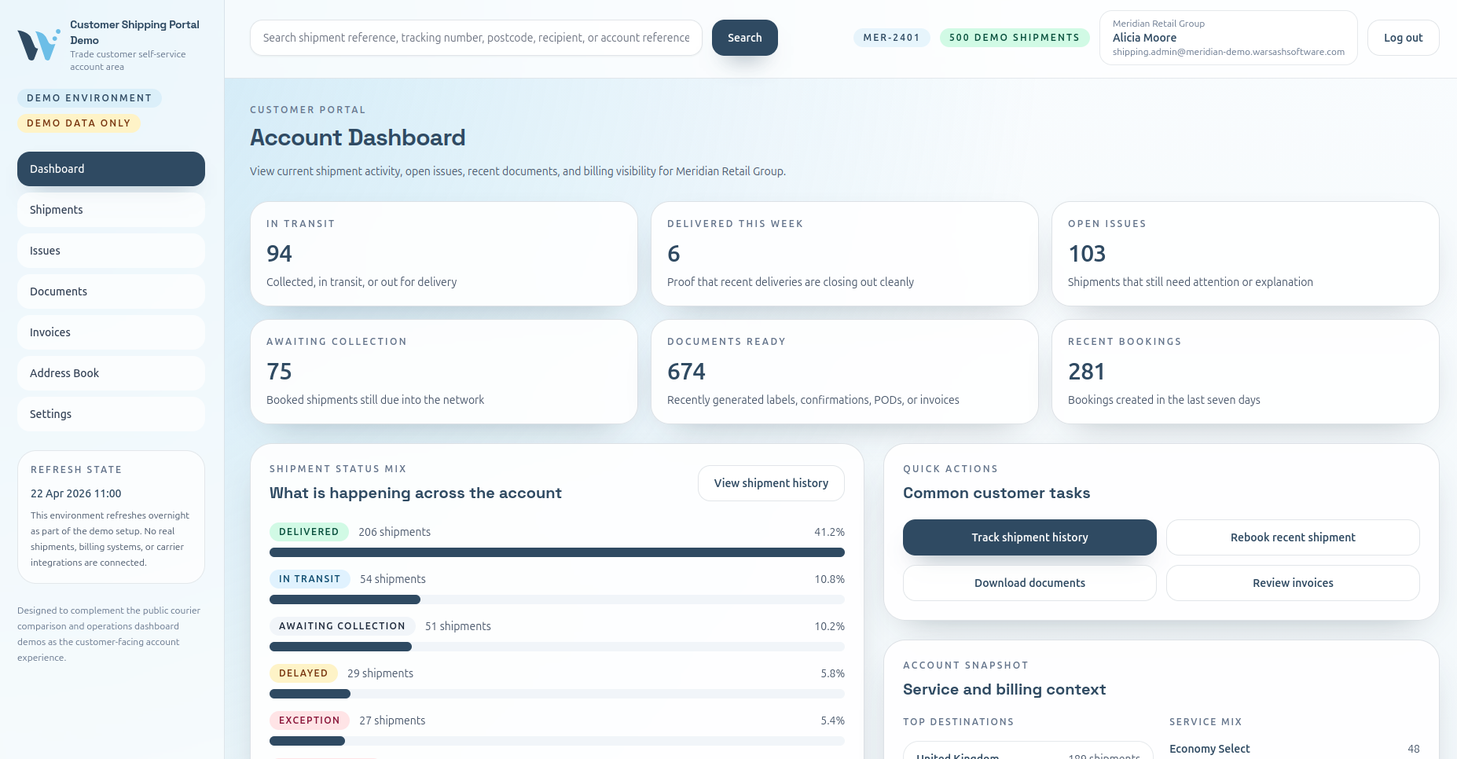This screenshot has height=759, width=1457.
Task: Choose Download documents quick action
Action: pyautogui.click(x=1029, y=583)
